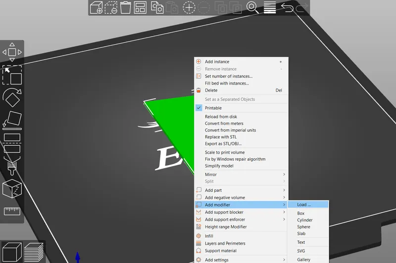Choose Simplify model
396x263 pixels.
241,166
